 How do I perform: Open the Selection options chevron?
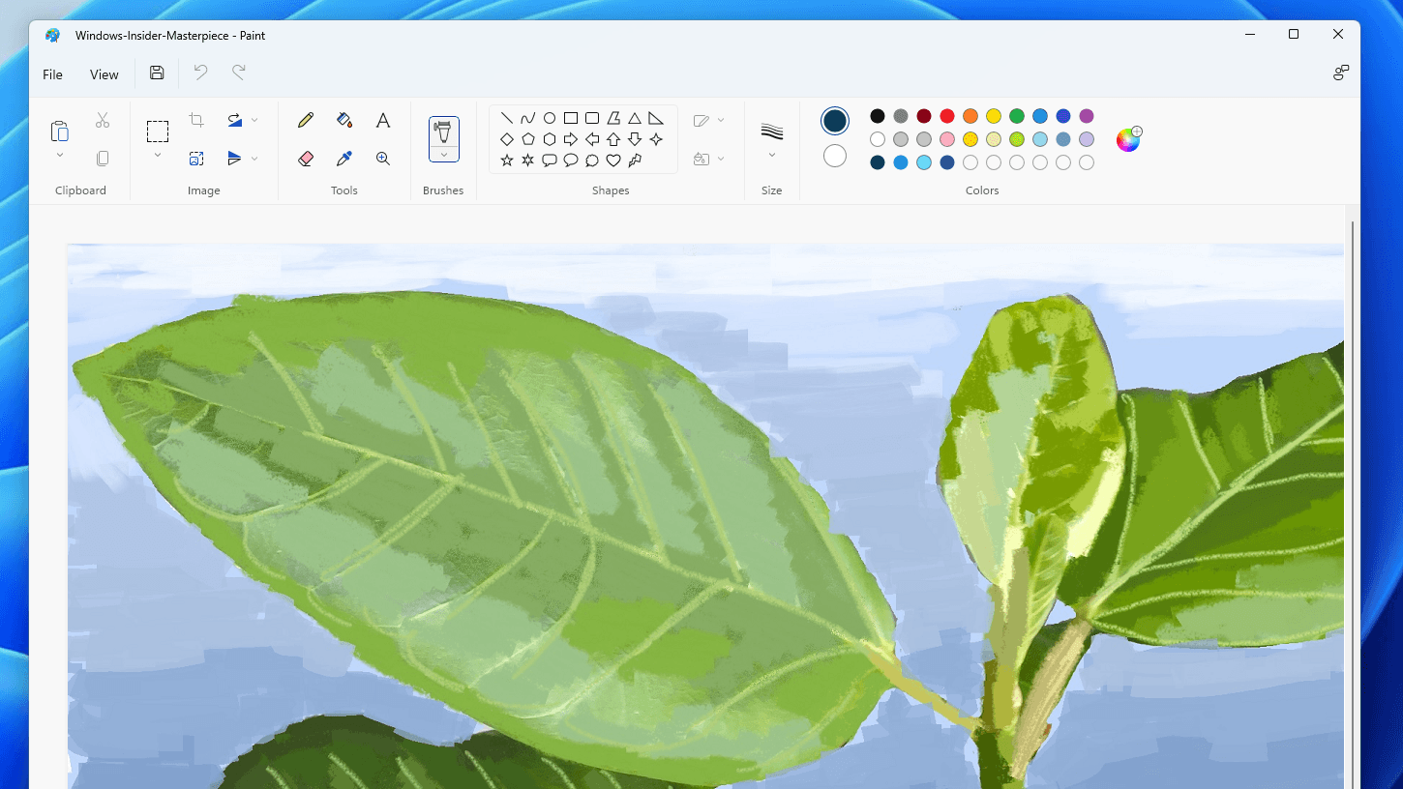click(x=158, y=156)
